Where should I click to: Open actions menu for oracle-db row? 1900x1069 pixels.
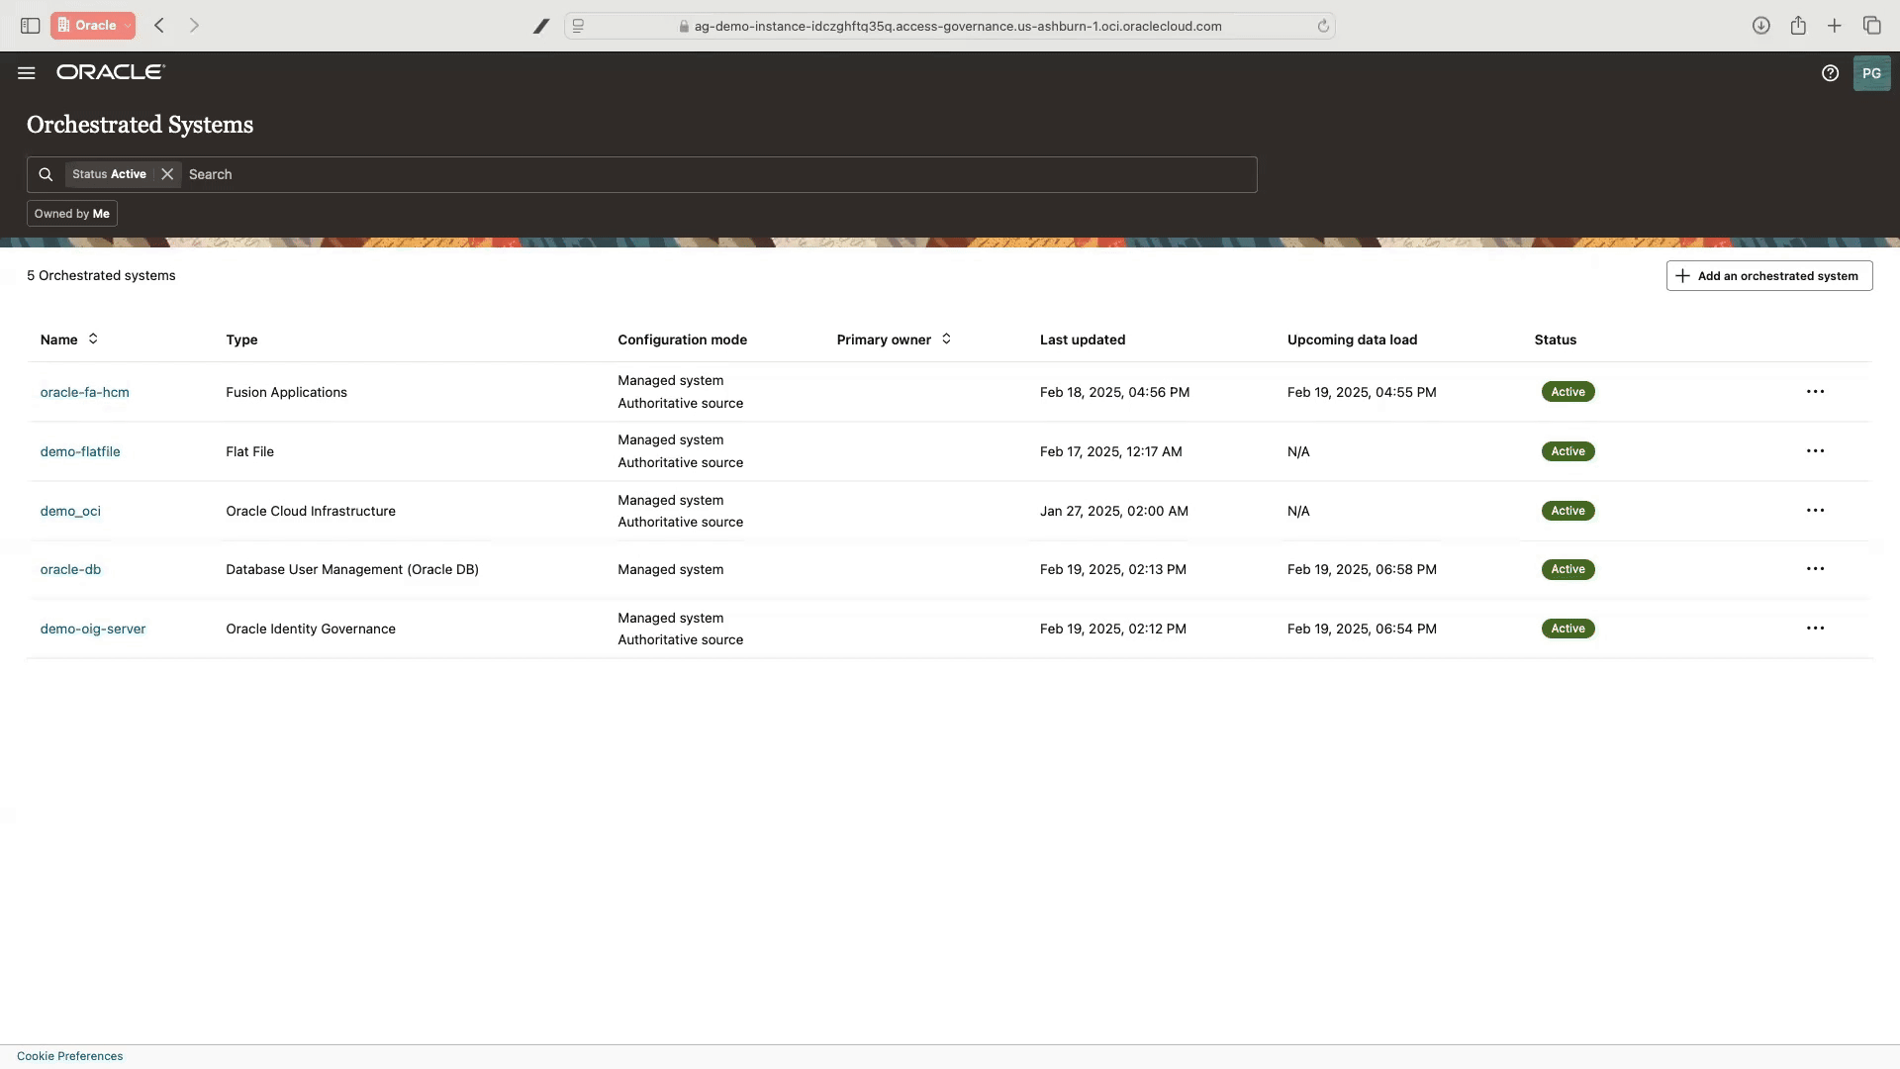pyautogui.click(x=1816, y=568)
